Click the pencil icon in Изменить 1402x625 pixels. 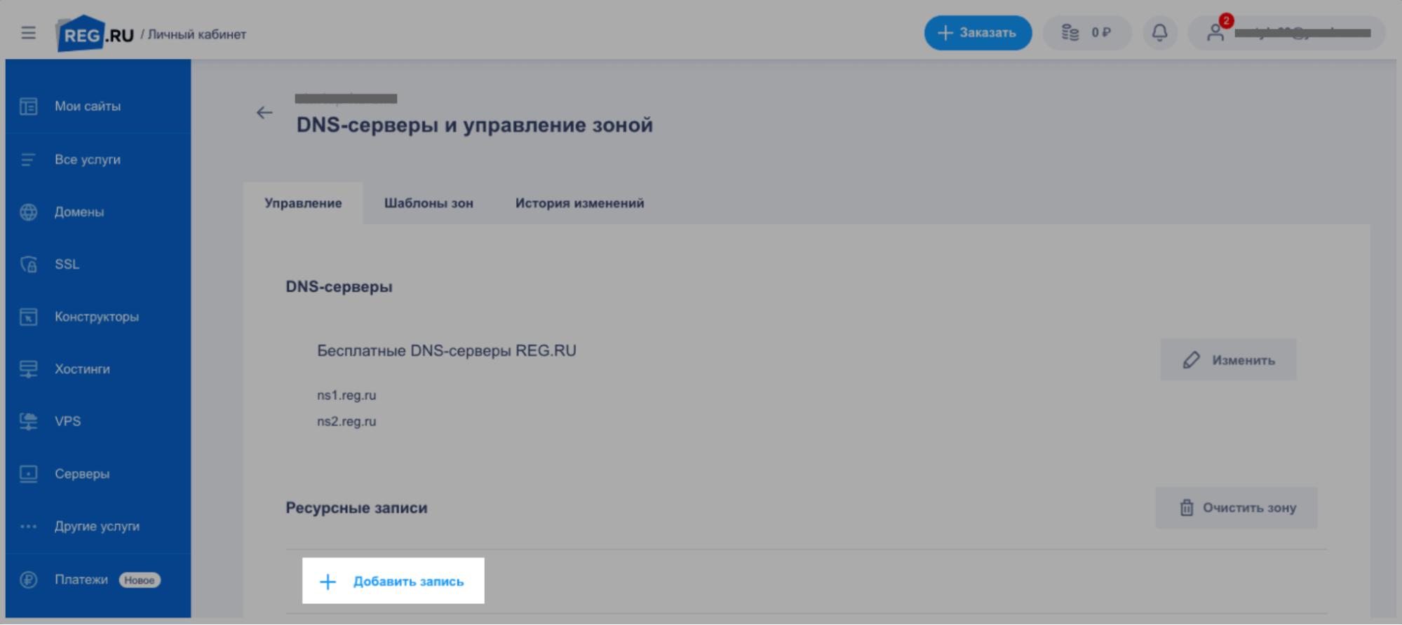(1192, 360)
